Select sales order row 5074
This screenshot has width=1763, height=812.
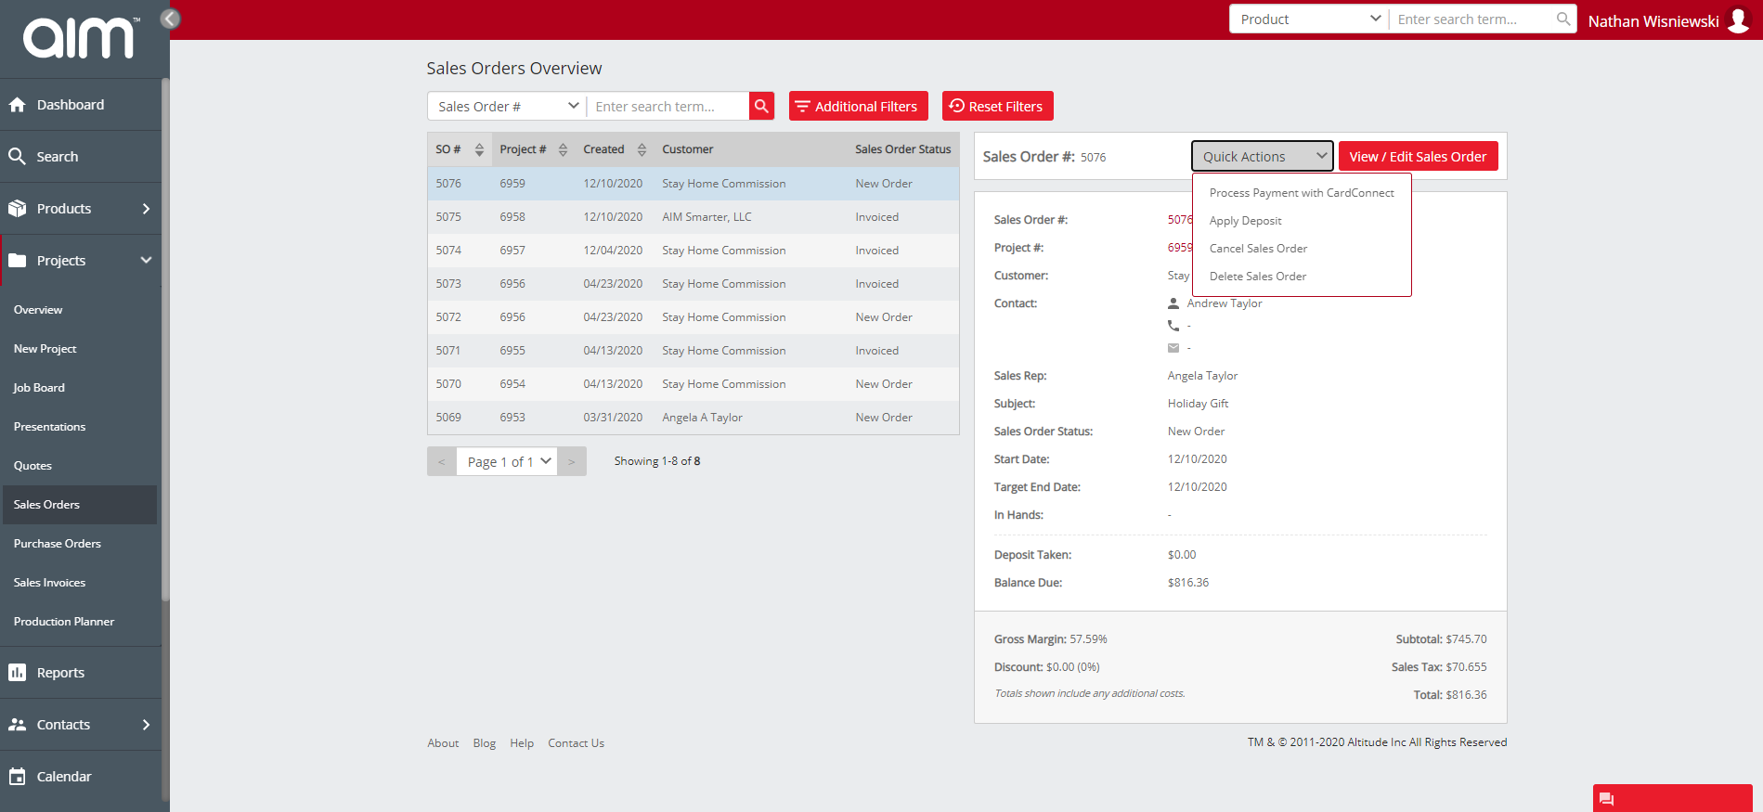(694, 251)
